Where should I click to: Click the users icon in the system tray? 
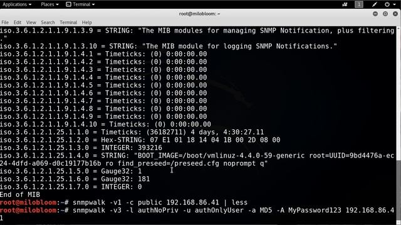[x=345, y=4]
